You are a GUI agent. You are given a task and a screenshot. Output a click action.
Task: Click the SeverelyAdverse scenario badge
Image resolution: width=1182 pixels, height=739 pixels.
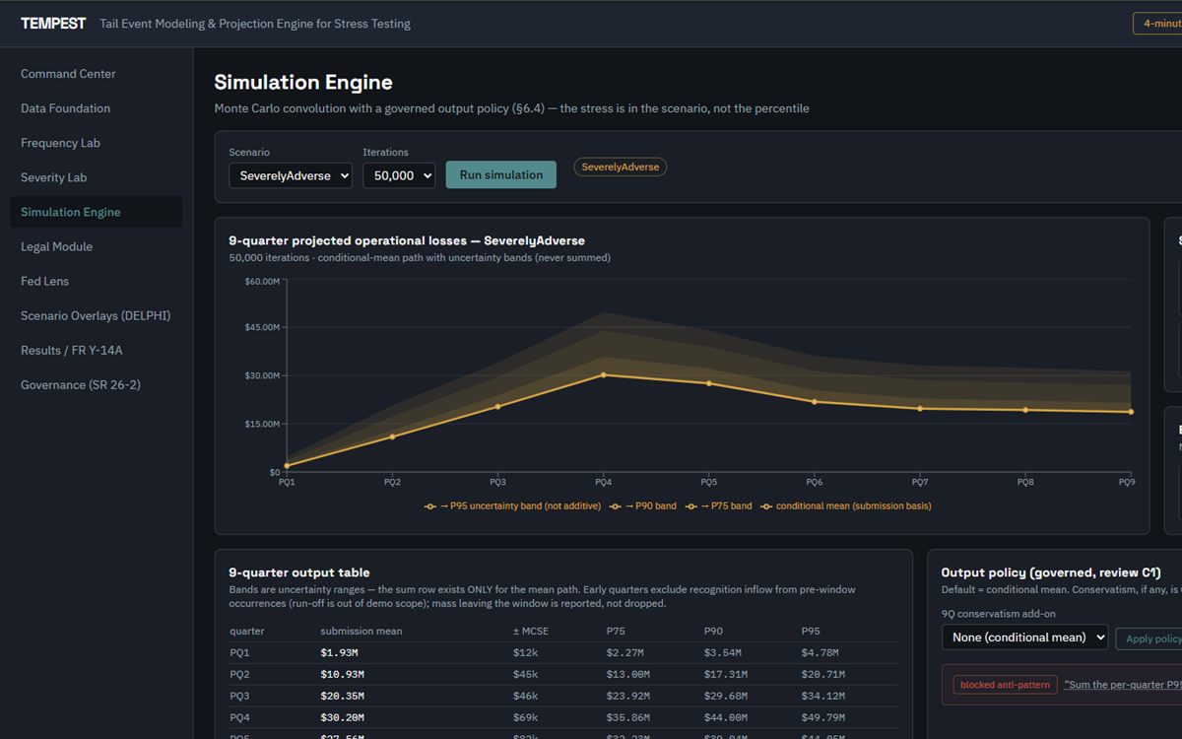pos(621,168)
